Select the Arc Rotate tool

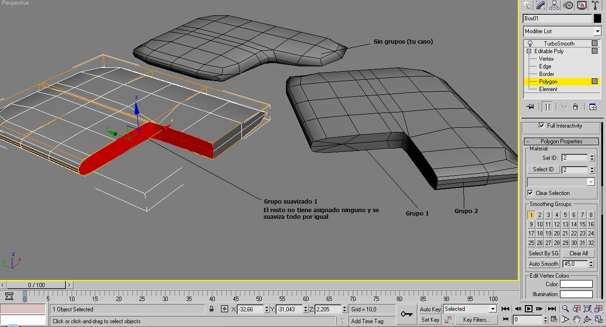588,320
